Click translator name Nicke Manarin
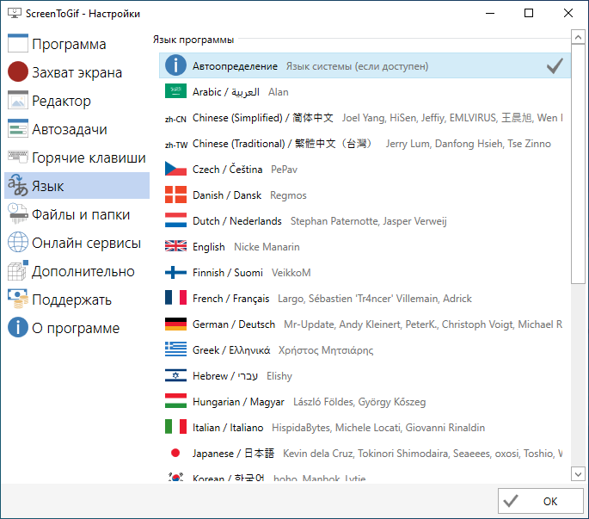Screen dimensions: 589x519 click(x=267, y=247)
